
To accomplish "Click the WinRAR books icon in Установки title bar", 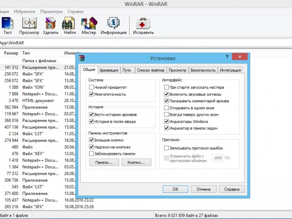I will (81, 58).
